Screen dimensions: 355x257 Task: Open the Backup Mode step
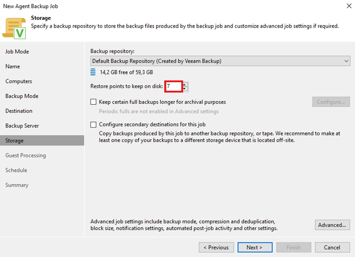pyautogui.click(x=22, y=96)
